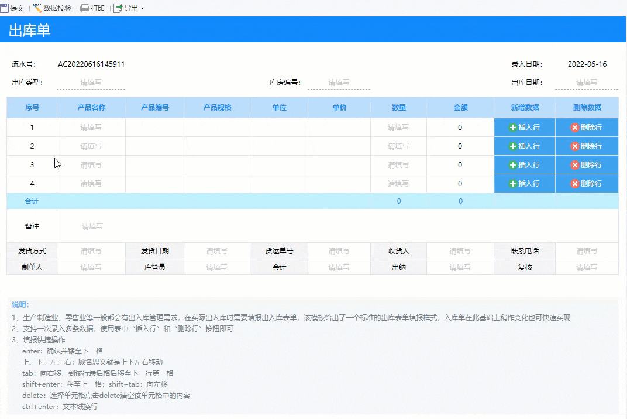Click the 单价 column header
Screen dimensions: 627x419
(x=339, y=107)
